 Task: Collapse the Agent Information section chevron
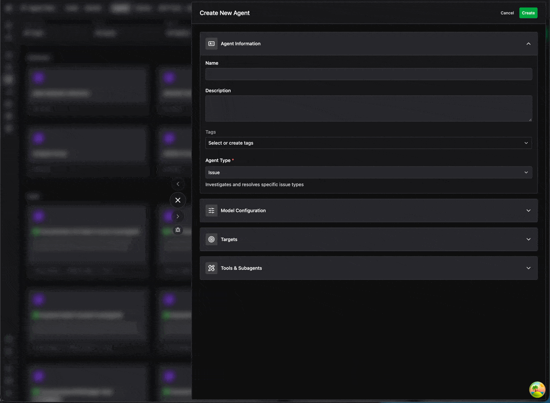point(528,44)
